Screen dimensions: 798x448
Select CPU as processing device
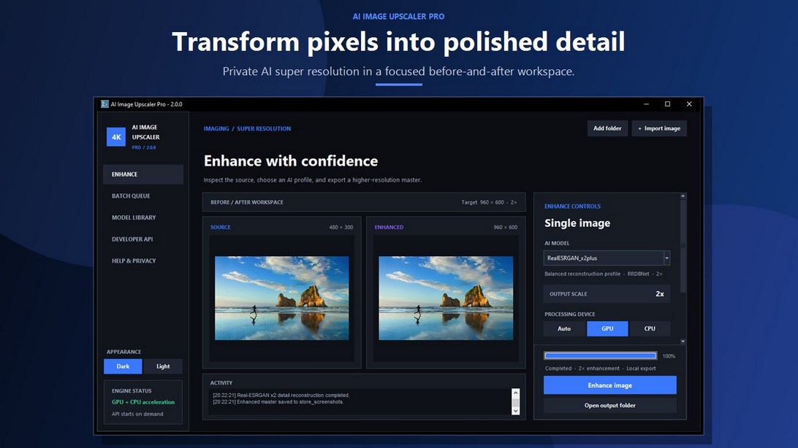(x=650, y=328)
